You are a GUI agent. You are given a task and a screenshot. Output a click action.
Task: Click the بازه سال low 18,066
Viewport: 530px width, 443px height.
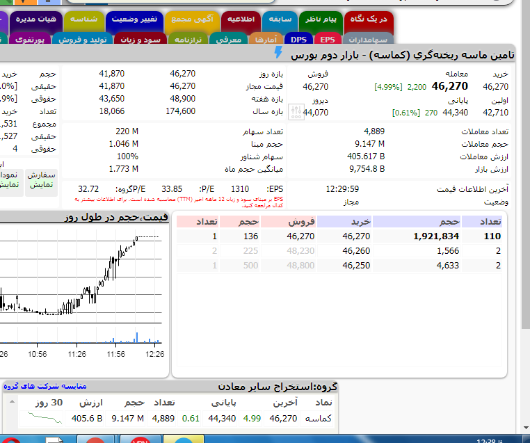pos(111,111)
